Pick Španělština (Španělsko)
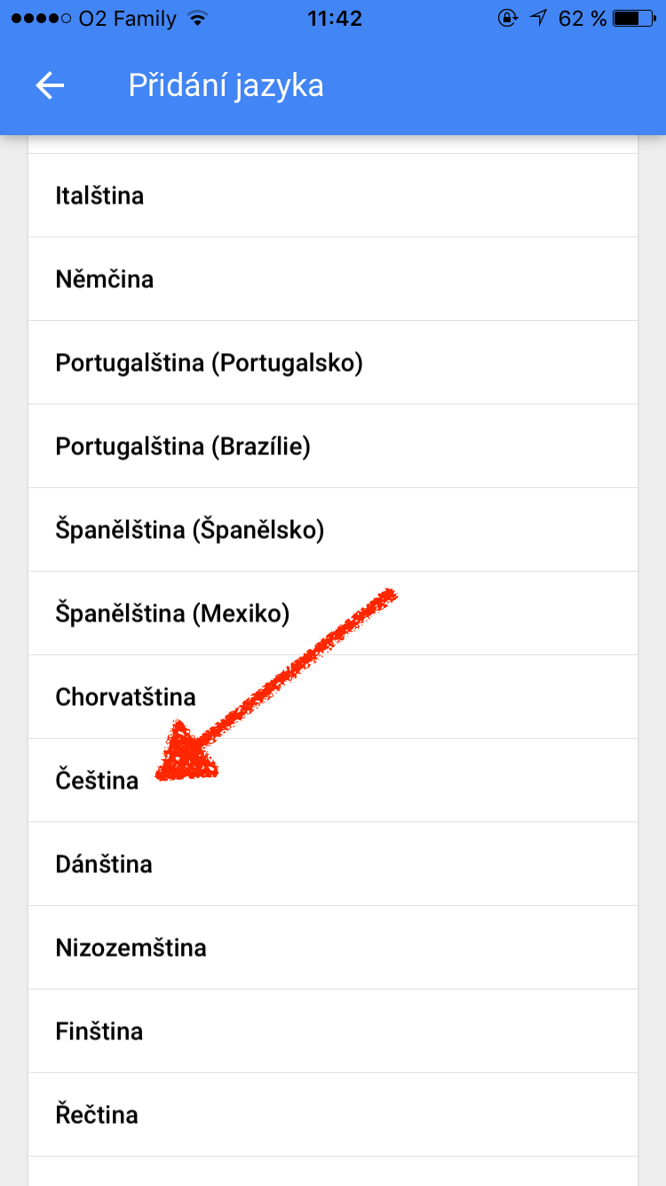The image size is (666, 1186). click(x=190, y=530)
